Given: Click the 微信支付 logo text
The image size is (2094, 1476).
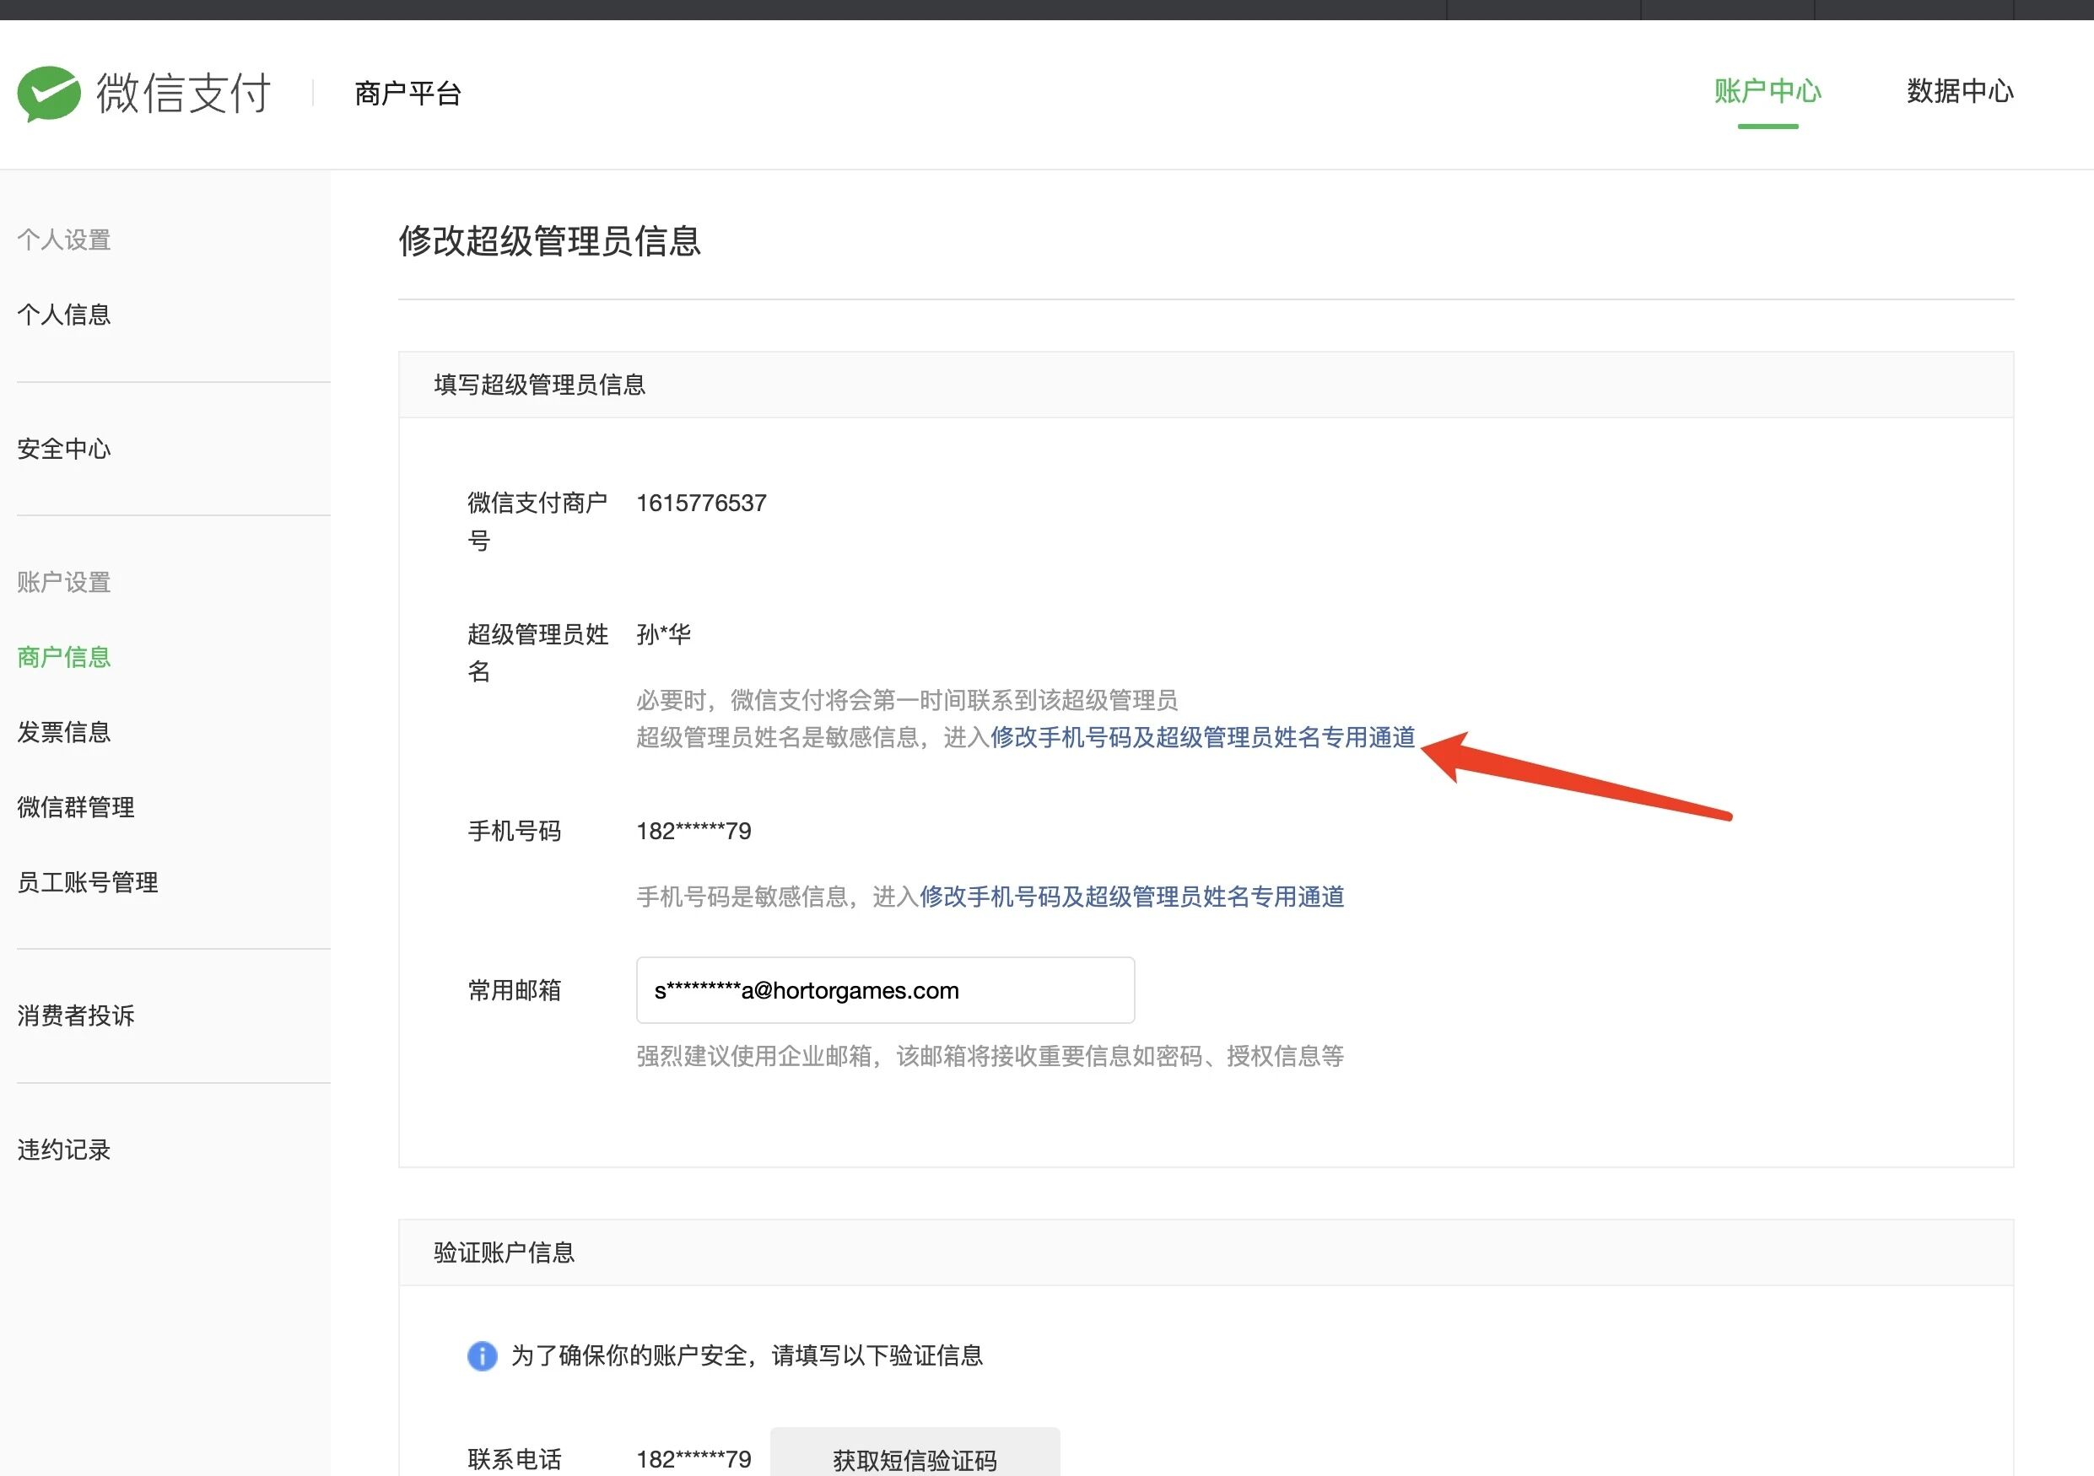Looking at the screenshot, I should (x=183, y=93).
